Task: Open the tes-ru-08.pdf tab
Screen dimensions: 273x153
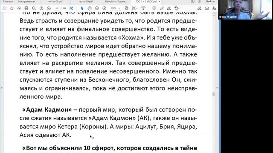Action: click(55, 2)
